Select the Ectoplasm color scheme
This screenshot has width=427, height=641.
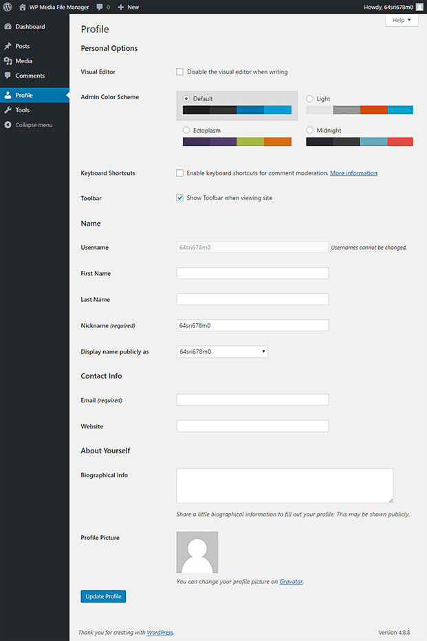click(186, 130)
